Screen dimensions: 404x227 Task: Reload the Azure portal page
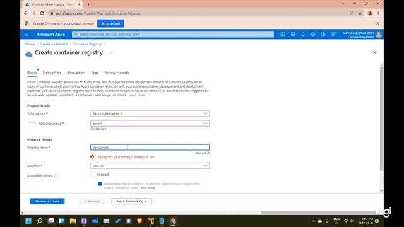(x=42, y=13)
